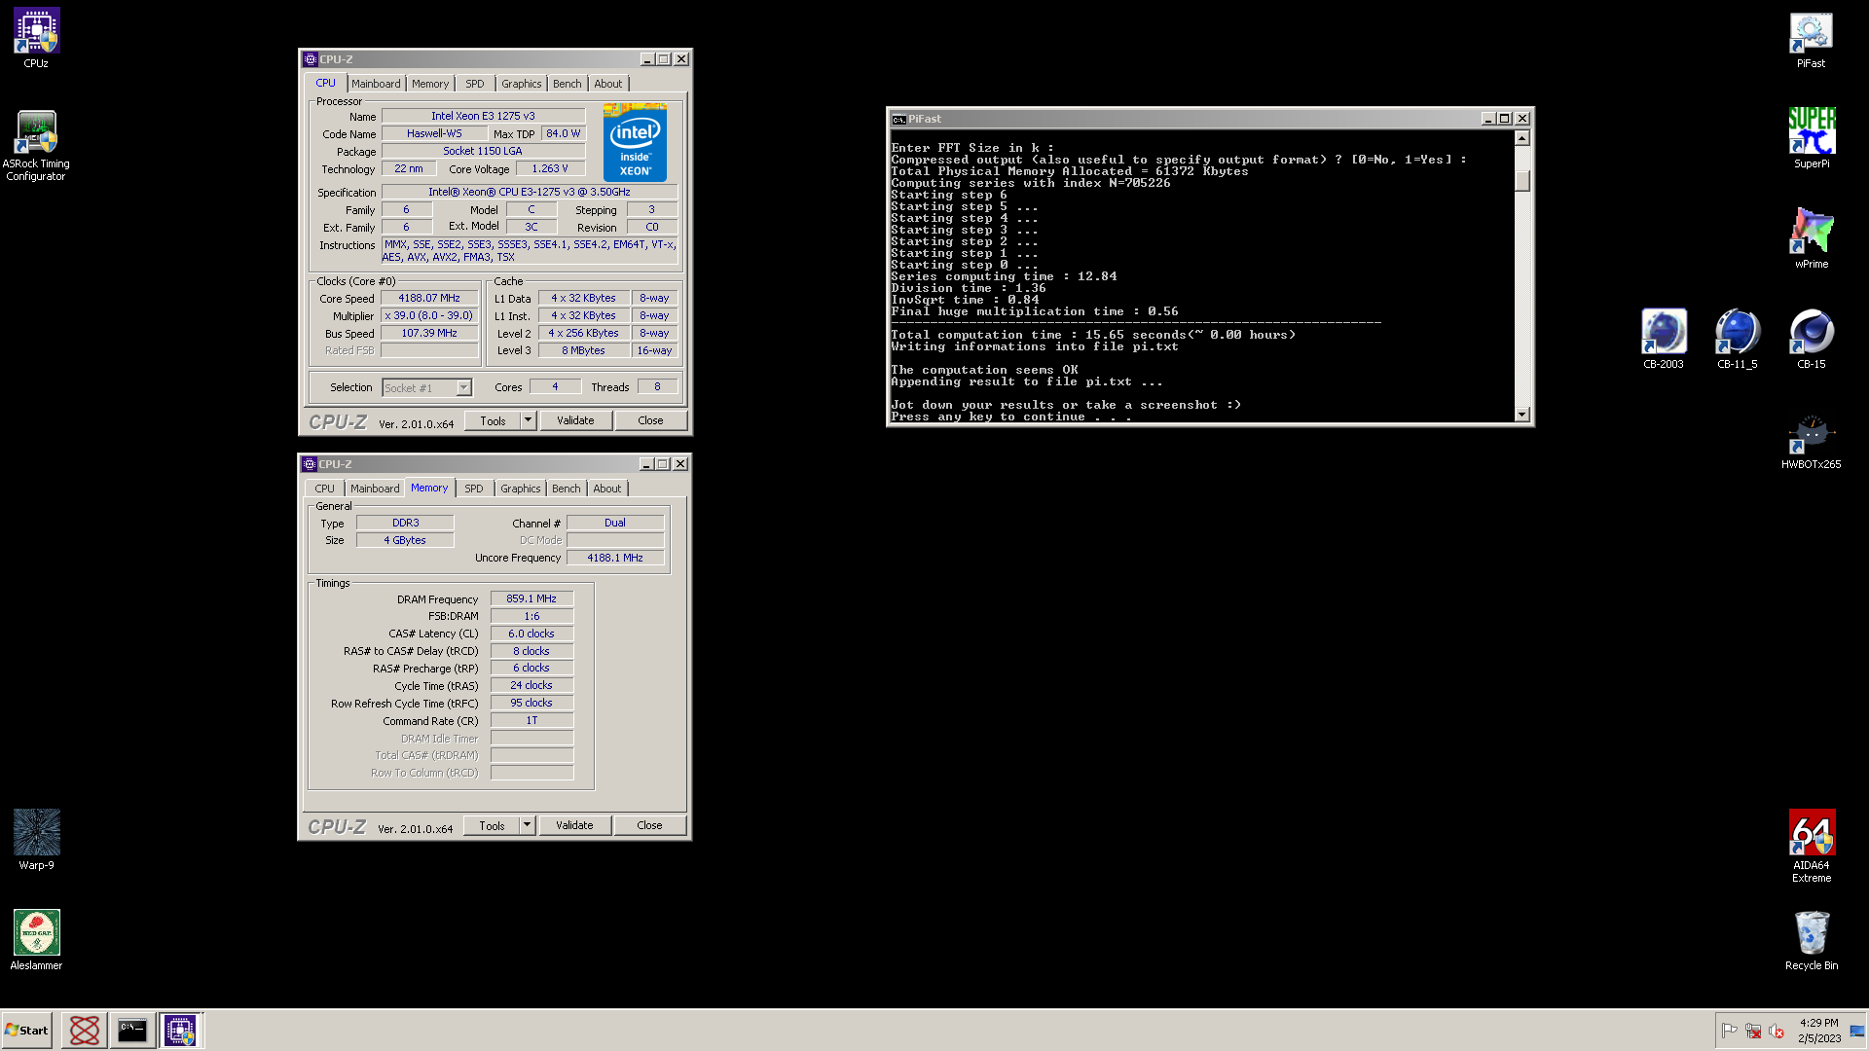1869x1051 pixels.
Task: Click the PiFast scrollbar thumb
Action: [x=1522, y=181]
